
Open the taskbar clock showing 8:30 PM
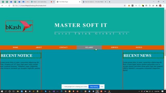point(157,91)
